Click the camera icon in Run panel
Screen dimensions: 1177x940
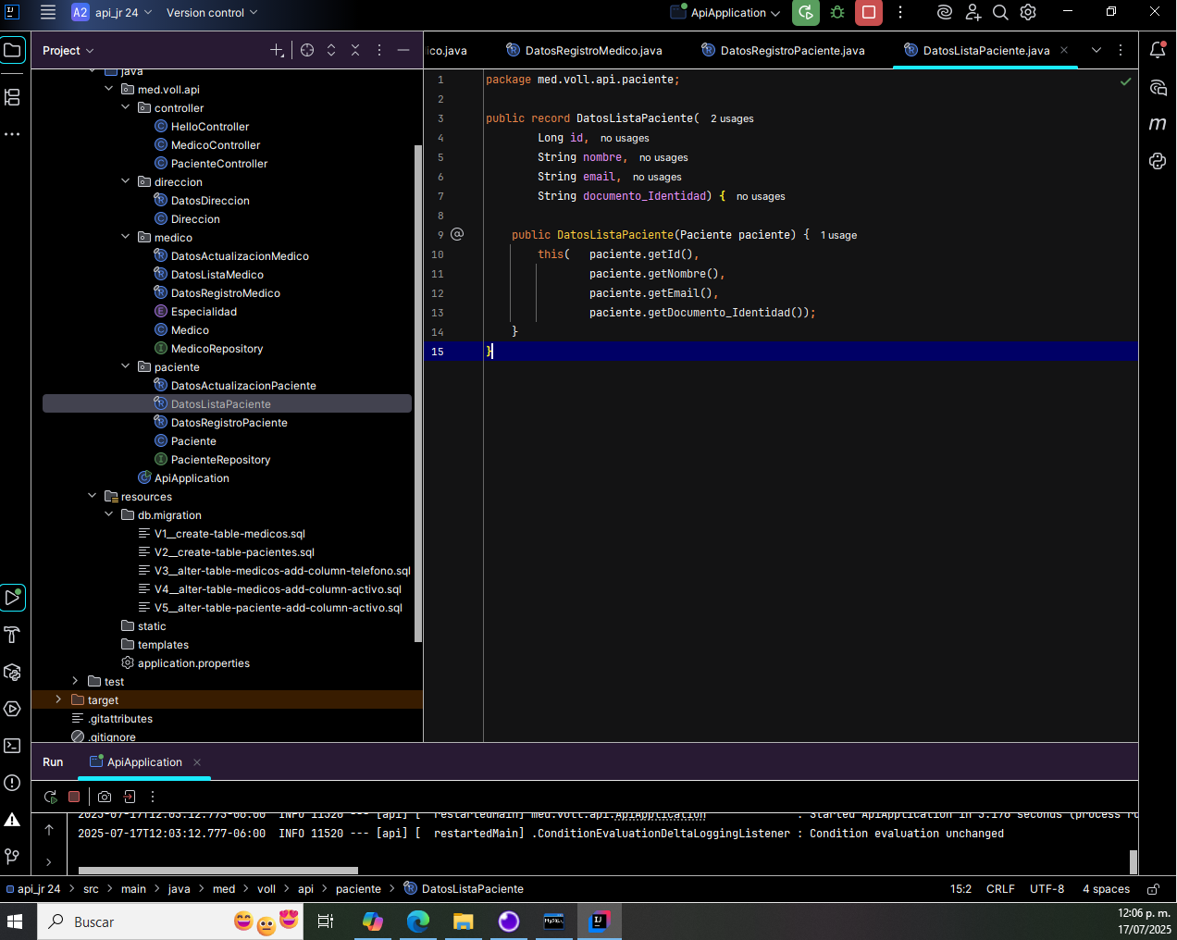click(x=105, y=797)
